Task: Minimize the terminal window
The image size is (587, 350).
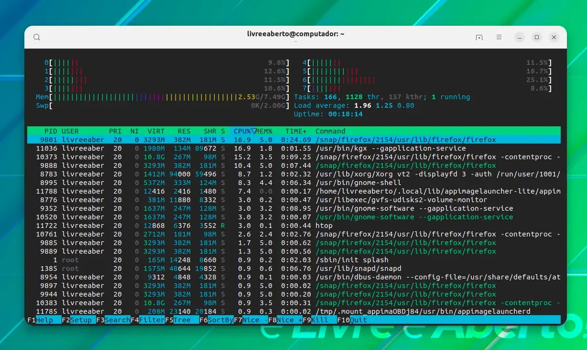Action: tap(520, 37)
